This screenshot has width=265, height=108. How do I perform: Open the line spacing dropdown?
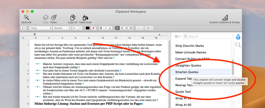coord(140,28)
